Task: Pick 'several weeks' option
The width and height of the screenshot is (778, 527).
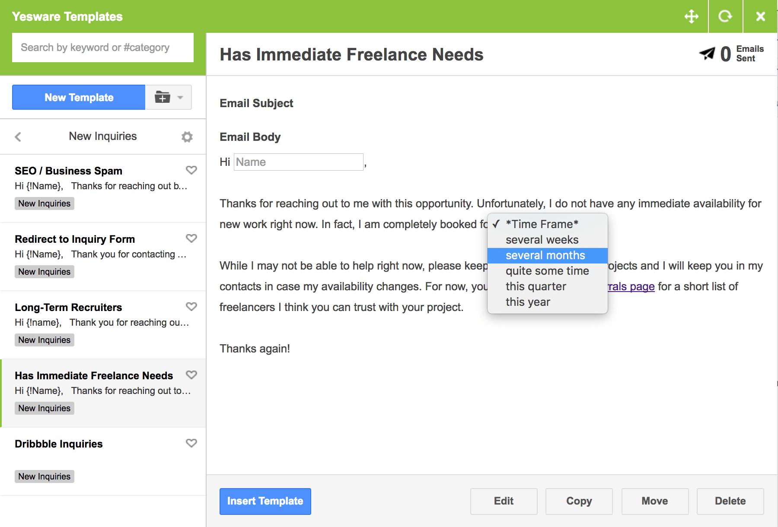Action: (x=542, y=240)
